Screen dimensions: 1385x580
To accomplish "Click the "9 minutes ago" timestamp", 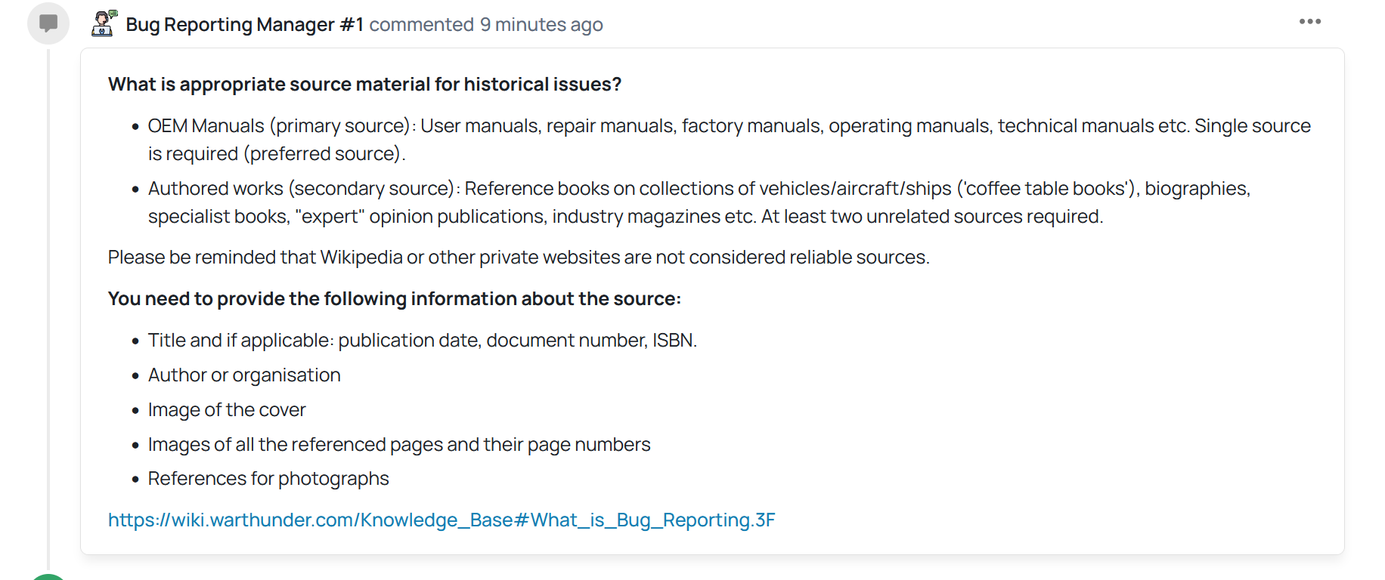I will [x=541, y=25].
